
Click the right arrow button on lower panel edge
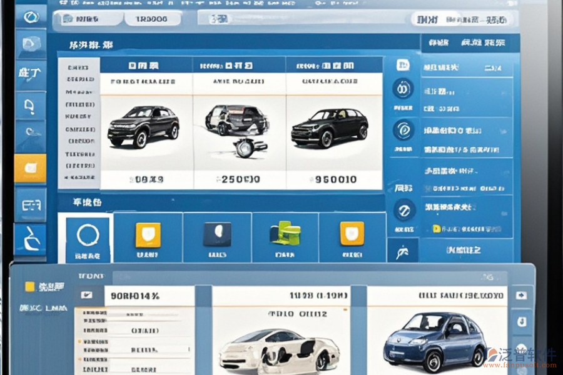pos(520,295)
